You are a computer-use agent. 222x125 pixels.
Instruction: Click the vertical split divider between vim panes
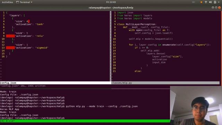pyautogui.click(x=111, y=46)
